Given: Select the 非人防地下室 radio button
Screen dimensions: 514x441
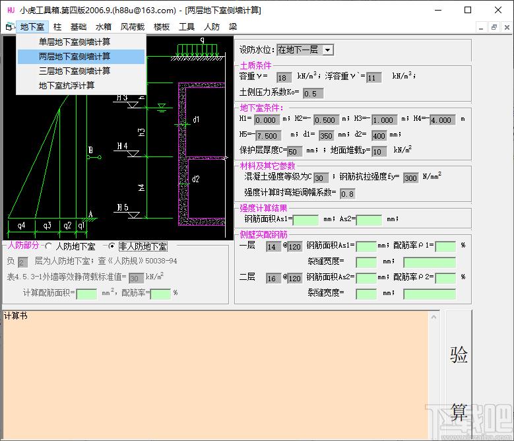Looking at the screenshot, I should coord(112,246).
